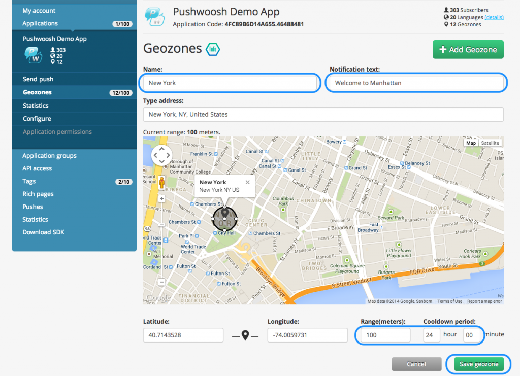Viewport: 520px width, 376px height.
Task: Open Rich pages in sidebar
Action: (38, 194)
